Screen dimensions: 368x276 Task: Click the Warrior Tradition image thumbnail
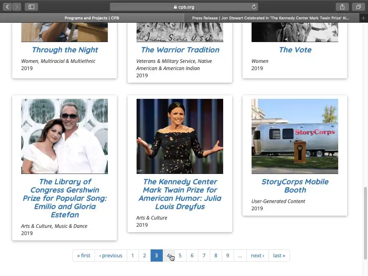tap(180, 32)
